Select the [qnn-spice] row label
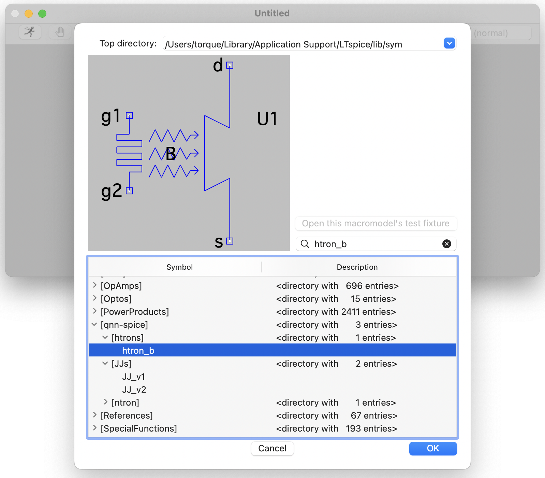 124,325
